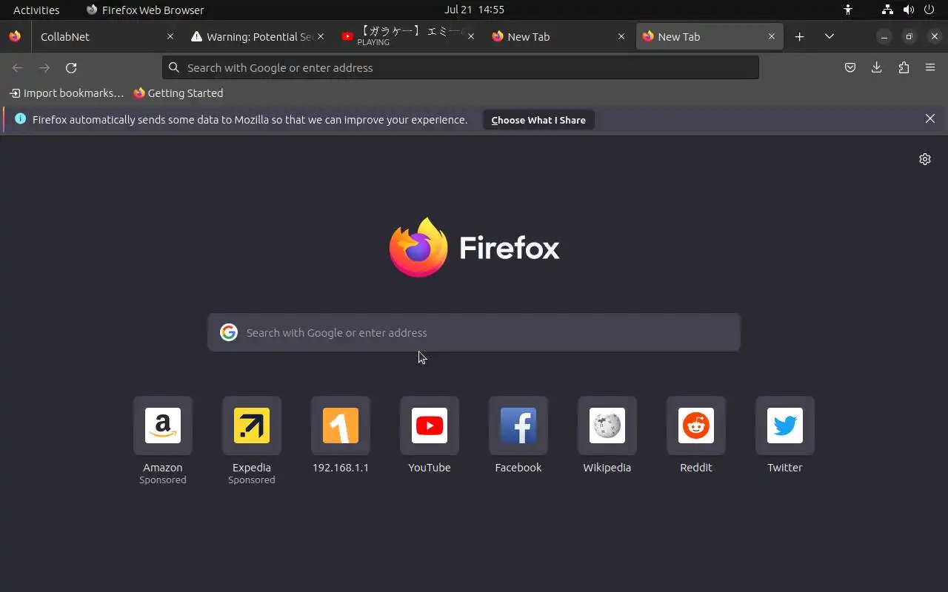Focus the address bar search field

[x=461, y=67]
